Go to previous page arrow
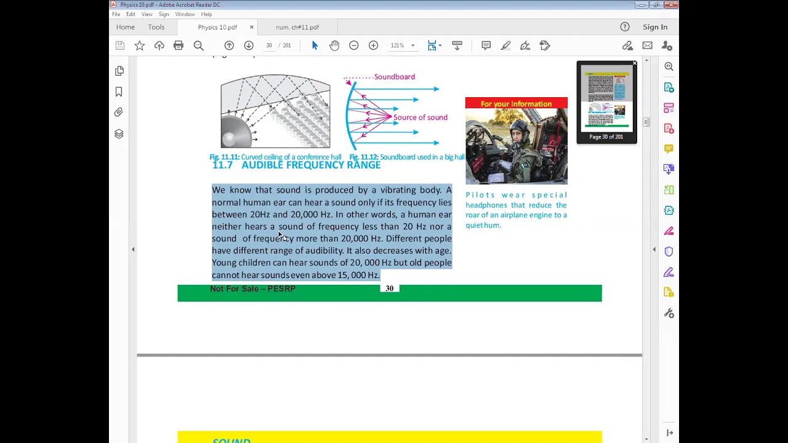 point(229,46)
